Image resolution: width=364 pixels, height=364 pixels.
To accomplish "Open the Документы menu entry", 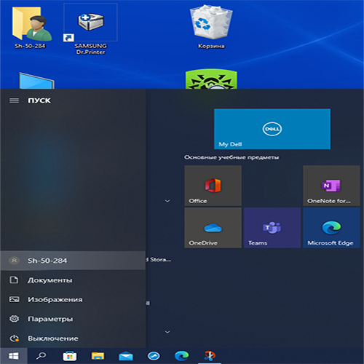I will pyautogui.click(x=73, y=280).
